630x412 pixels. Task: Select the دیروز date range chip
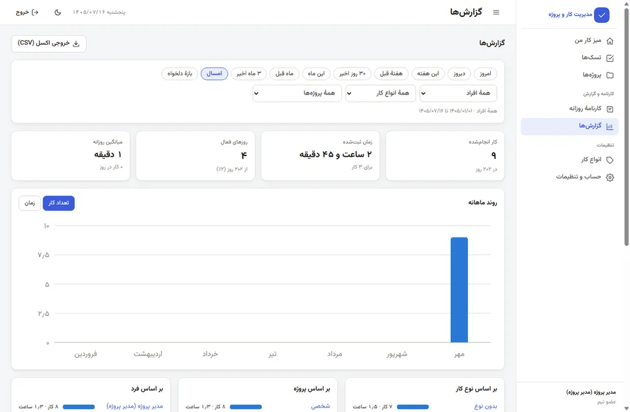[x=459, y=74]
